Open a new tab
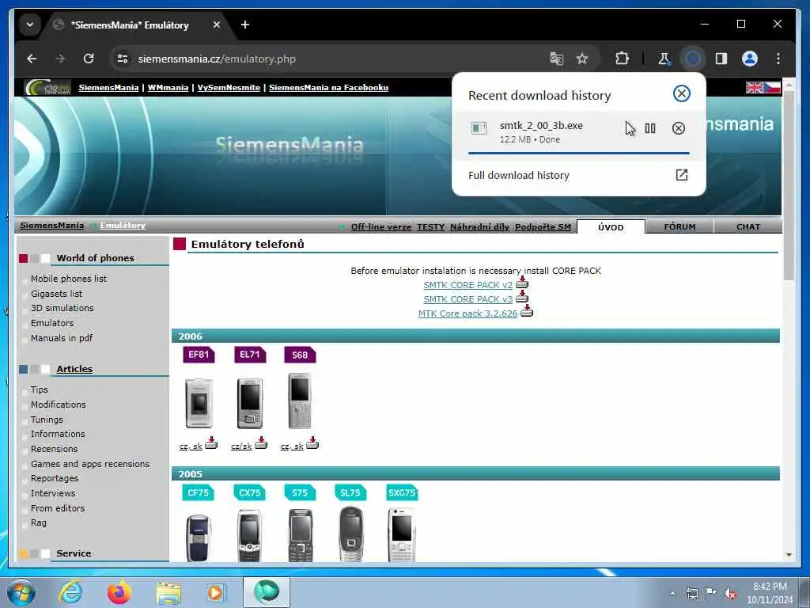This screenshot has height=608, width=810. tap(245, 25)
